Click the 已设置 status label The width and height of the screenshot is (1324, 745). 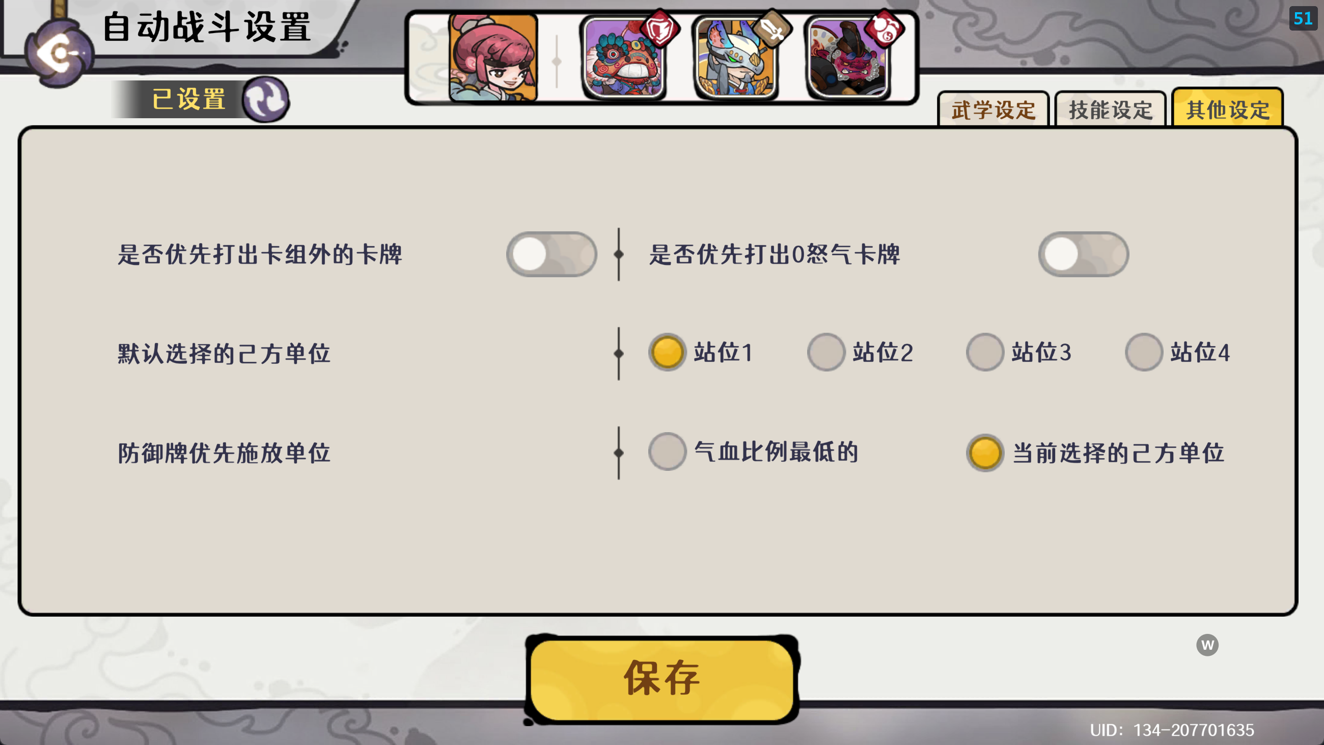pyautogui.click(x=189, y=99)
